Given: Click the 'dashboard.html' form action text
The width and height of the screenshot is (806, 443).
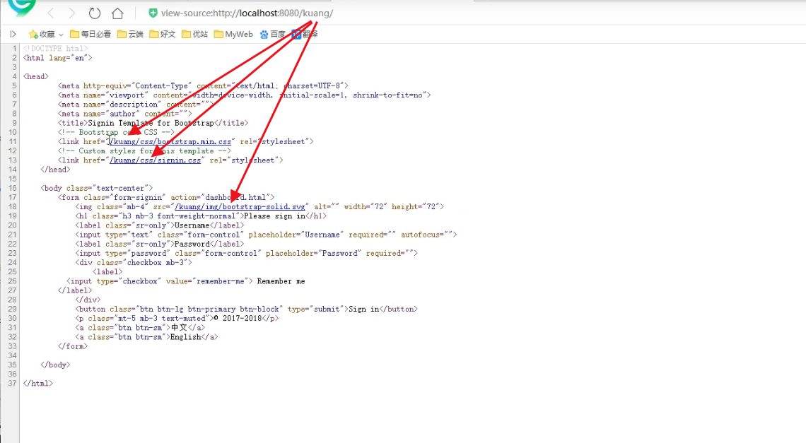Looking at the screenshot, I should (x=235, y=197).
